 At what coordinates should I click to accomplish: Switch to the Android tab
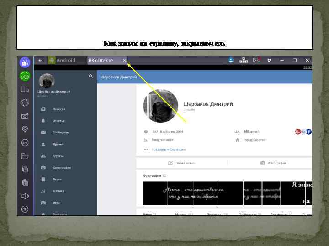click(66, 60)
